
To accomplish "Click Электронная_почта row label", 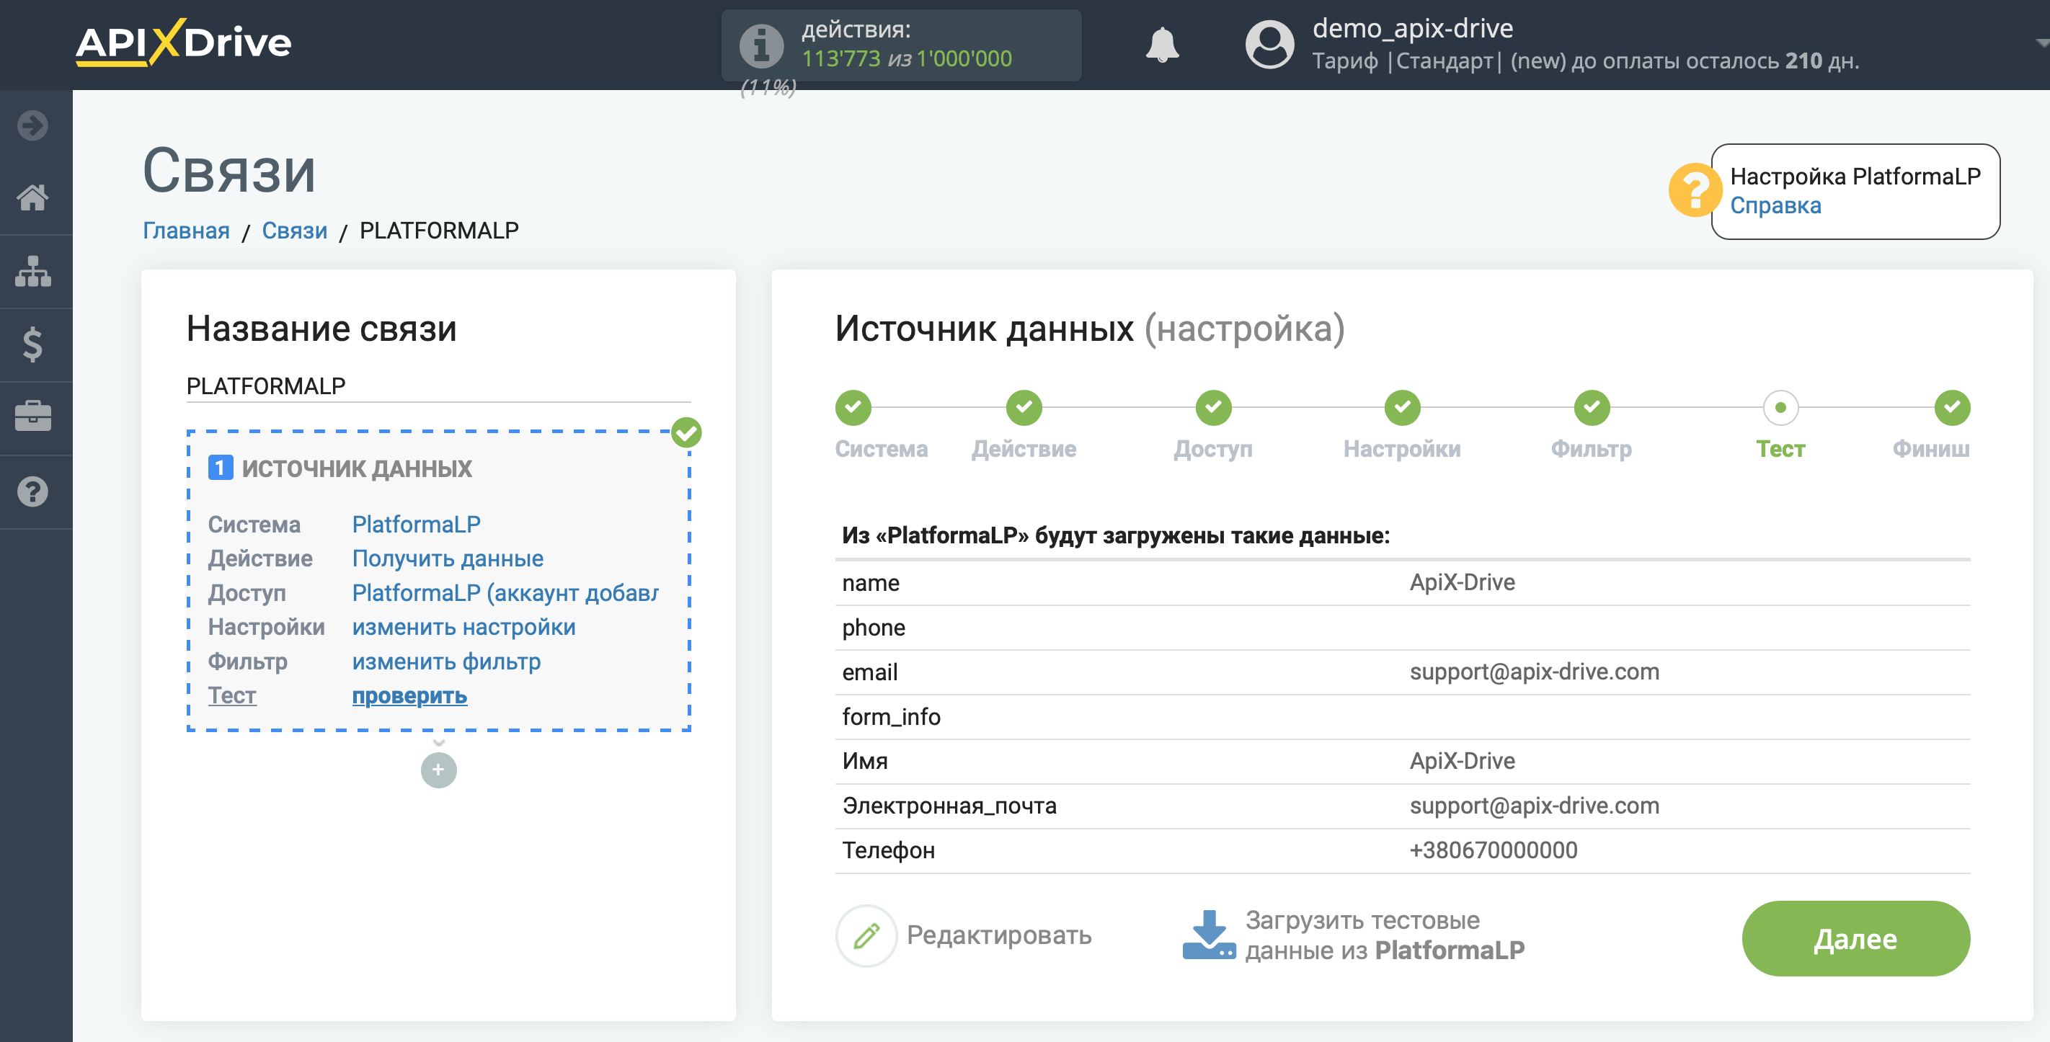I will (x=949, y=806).
